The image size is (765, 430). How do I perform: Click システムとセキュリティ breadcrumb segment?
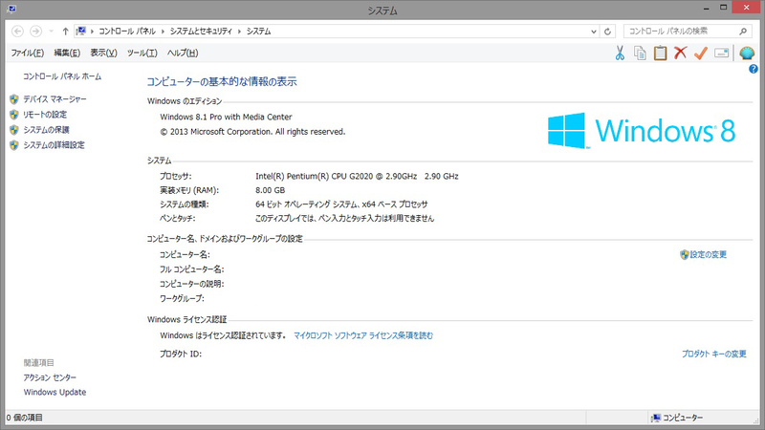tap(201, 32)
